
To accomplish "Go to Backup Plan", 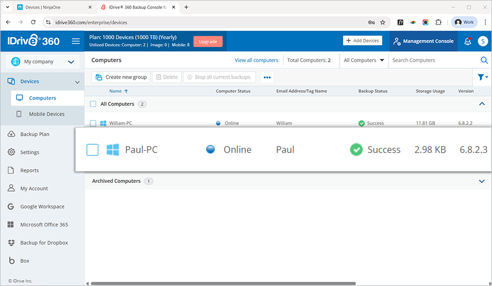I will [34, 134].
